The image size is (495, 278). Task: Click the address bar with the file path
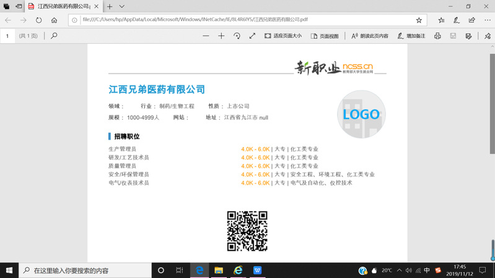point(242,20)
